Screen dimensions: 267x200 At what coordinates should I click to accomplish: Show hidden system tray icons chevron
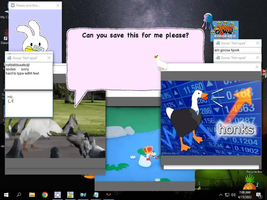pyautogui.click(x=221, y=195)
